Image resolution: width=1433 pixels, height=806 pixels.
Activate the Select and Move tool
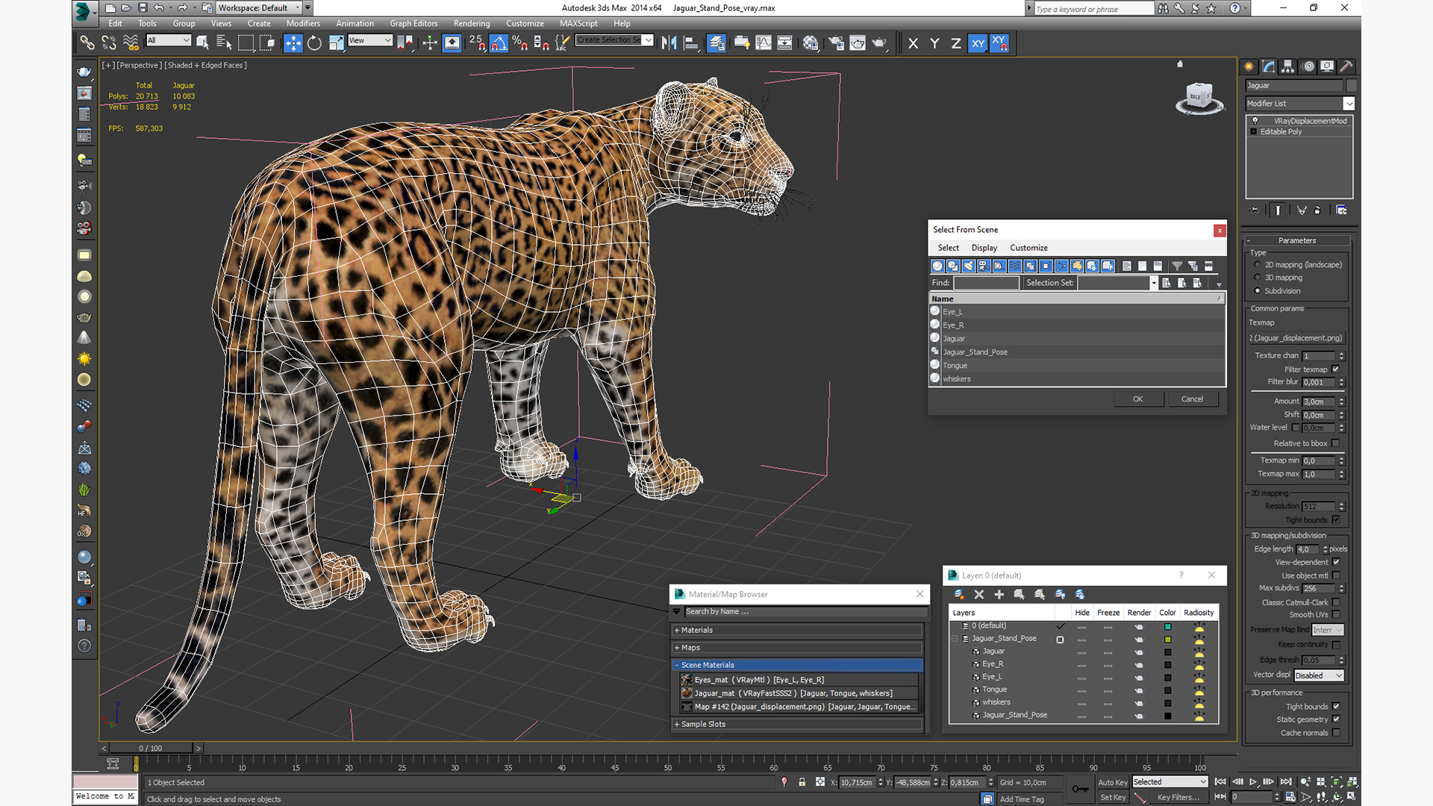(x=293, y=43)
